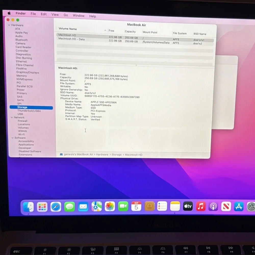Toggle Volume Name sort order arrow
Image resolution: width=255 pixels, height=255 pixels.
coord(105,30)
